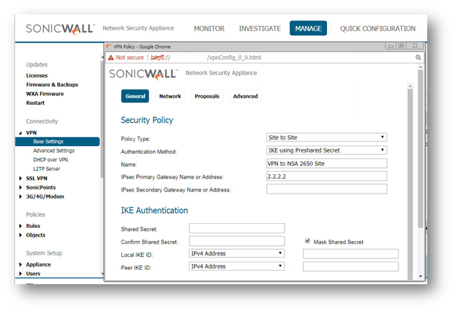Expand the 3G/4G/Modem section
This screenshot has height=313, width=456.
coord(21,196)
